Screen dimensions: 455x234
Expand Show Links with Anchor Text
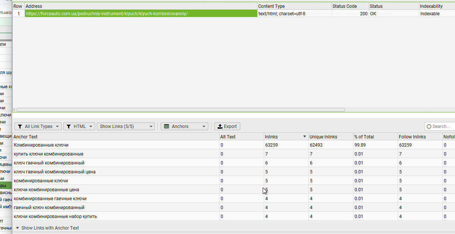(47, 228)
